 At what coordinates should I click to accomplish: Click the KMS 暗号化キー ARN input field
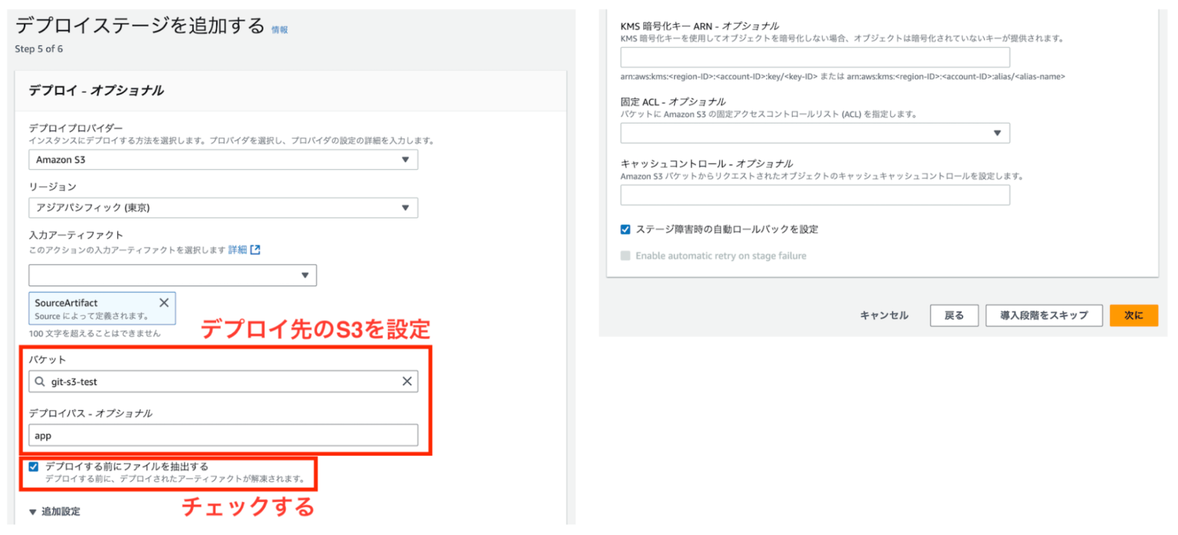(814, 58)
